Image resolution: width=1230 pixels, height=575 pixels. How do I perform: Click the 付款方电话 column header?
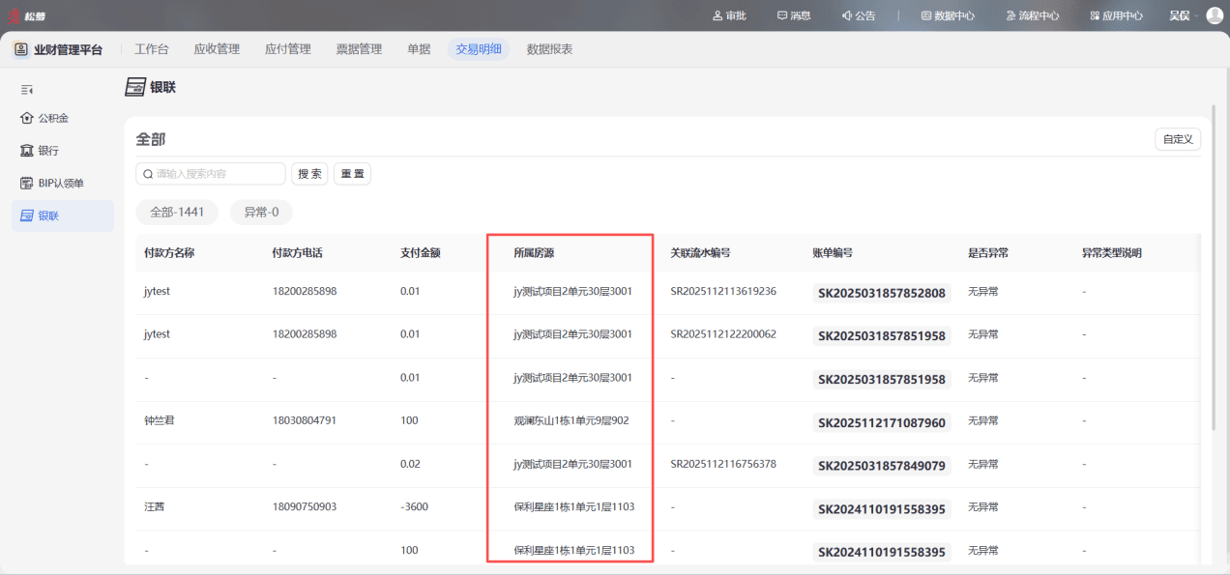(x=298, y=253)
